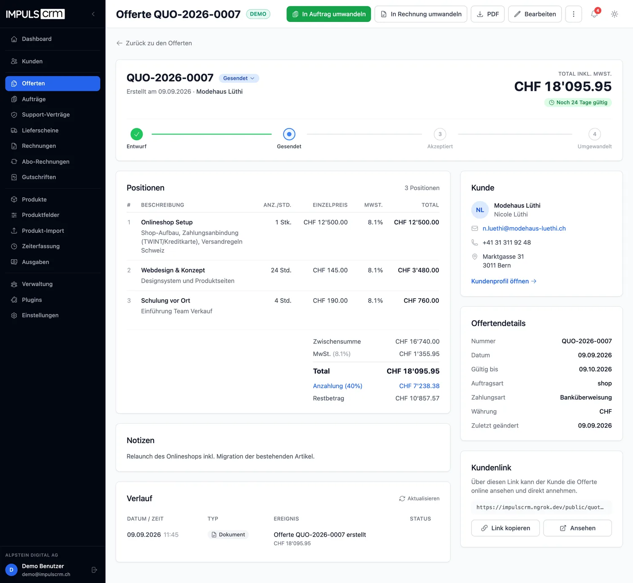The height and width of the screenshot is (583, 633).
Task: Click Anzahlung (40%) link
Action: (x=338, y=386)
